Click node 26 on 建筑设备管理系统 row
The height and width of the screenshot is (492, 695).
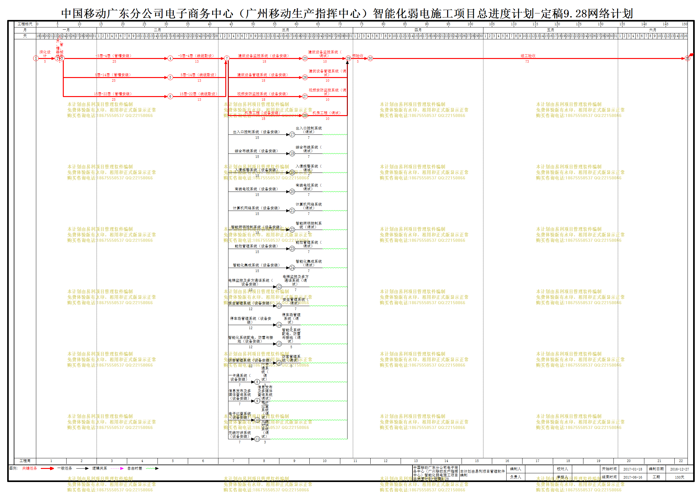(x=305, y=77)
